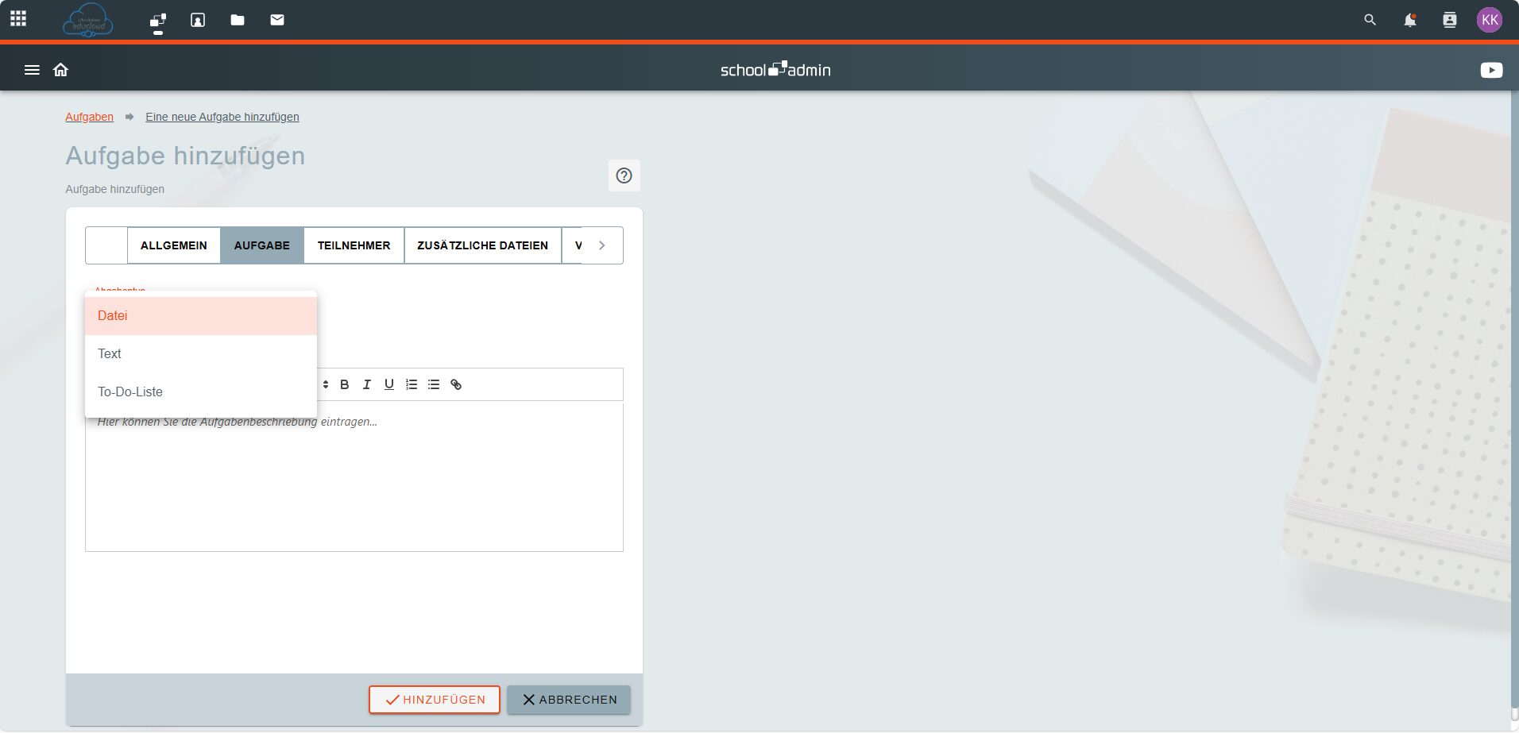Toggle bold text formatting
The width and height of the screenshot is (1519, 733).
pyautogui.click(x=345, y=384)
